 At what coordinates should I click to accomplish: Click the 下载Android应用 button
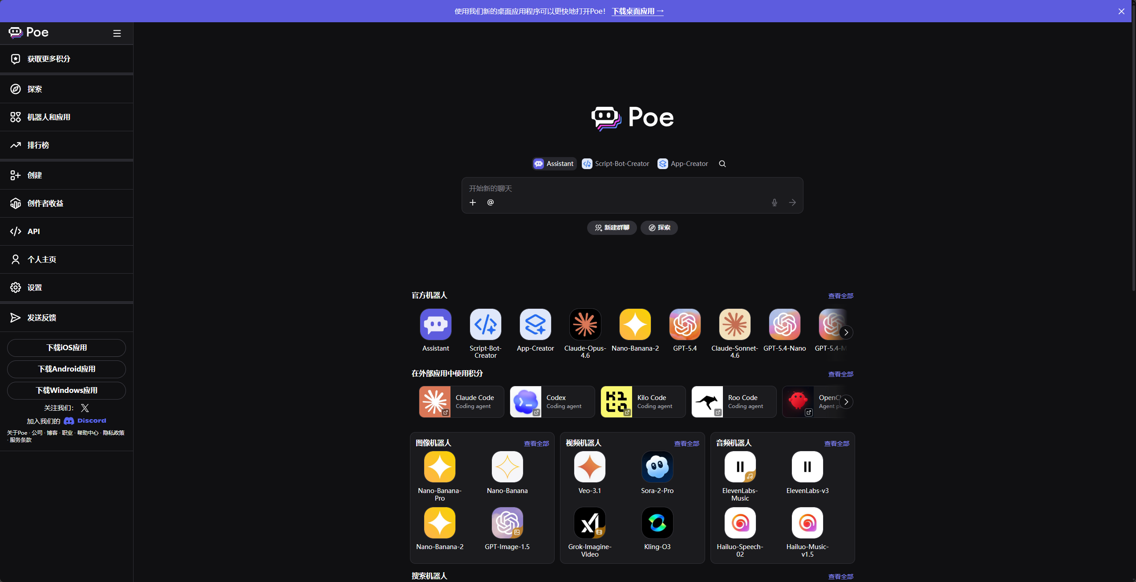(x=66, y=369)
